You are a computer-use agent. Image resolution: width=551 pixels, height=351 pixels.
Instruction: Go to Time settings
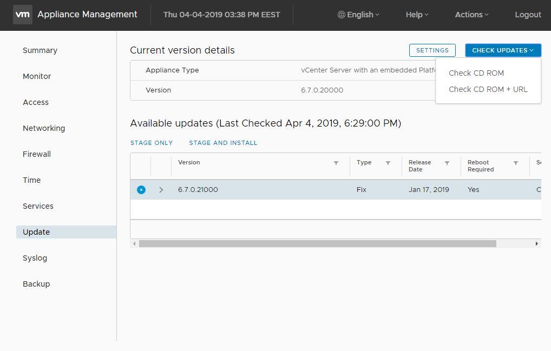pos(32,180)
